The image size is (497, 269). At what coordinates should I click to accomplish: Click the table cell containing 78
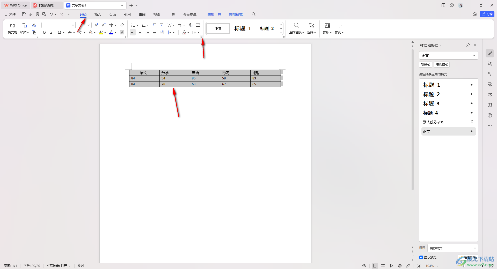pyautogui.click(x=174, y=84)
